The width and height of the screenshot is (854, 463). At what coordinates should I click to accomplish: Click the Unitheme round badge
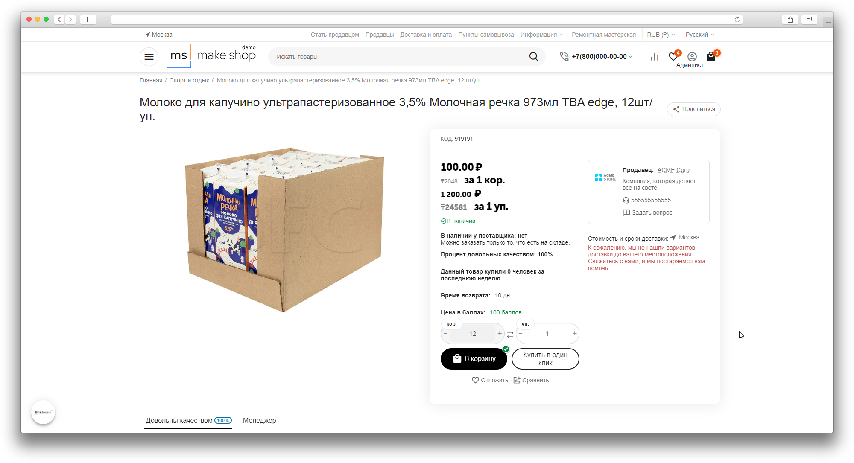point(43,412)
